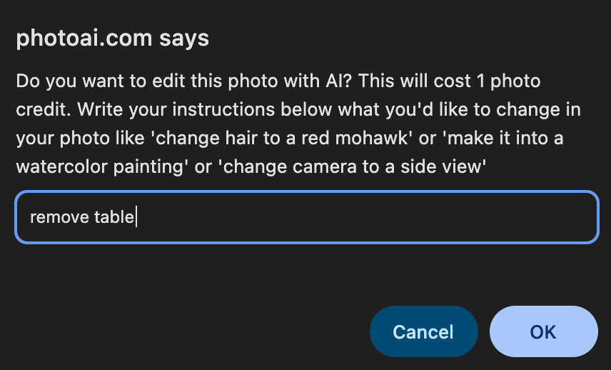Click the word 'AI?' in the message

[x=335, y=80]
